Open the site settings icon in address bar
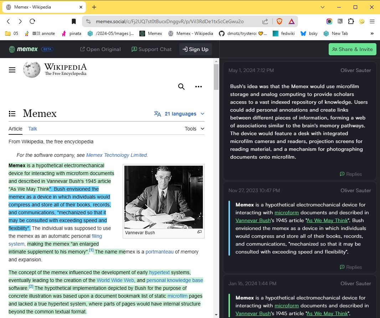 pos(88,22)
